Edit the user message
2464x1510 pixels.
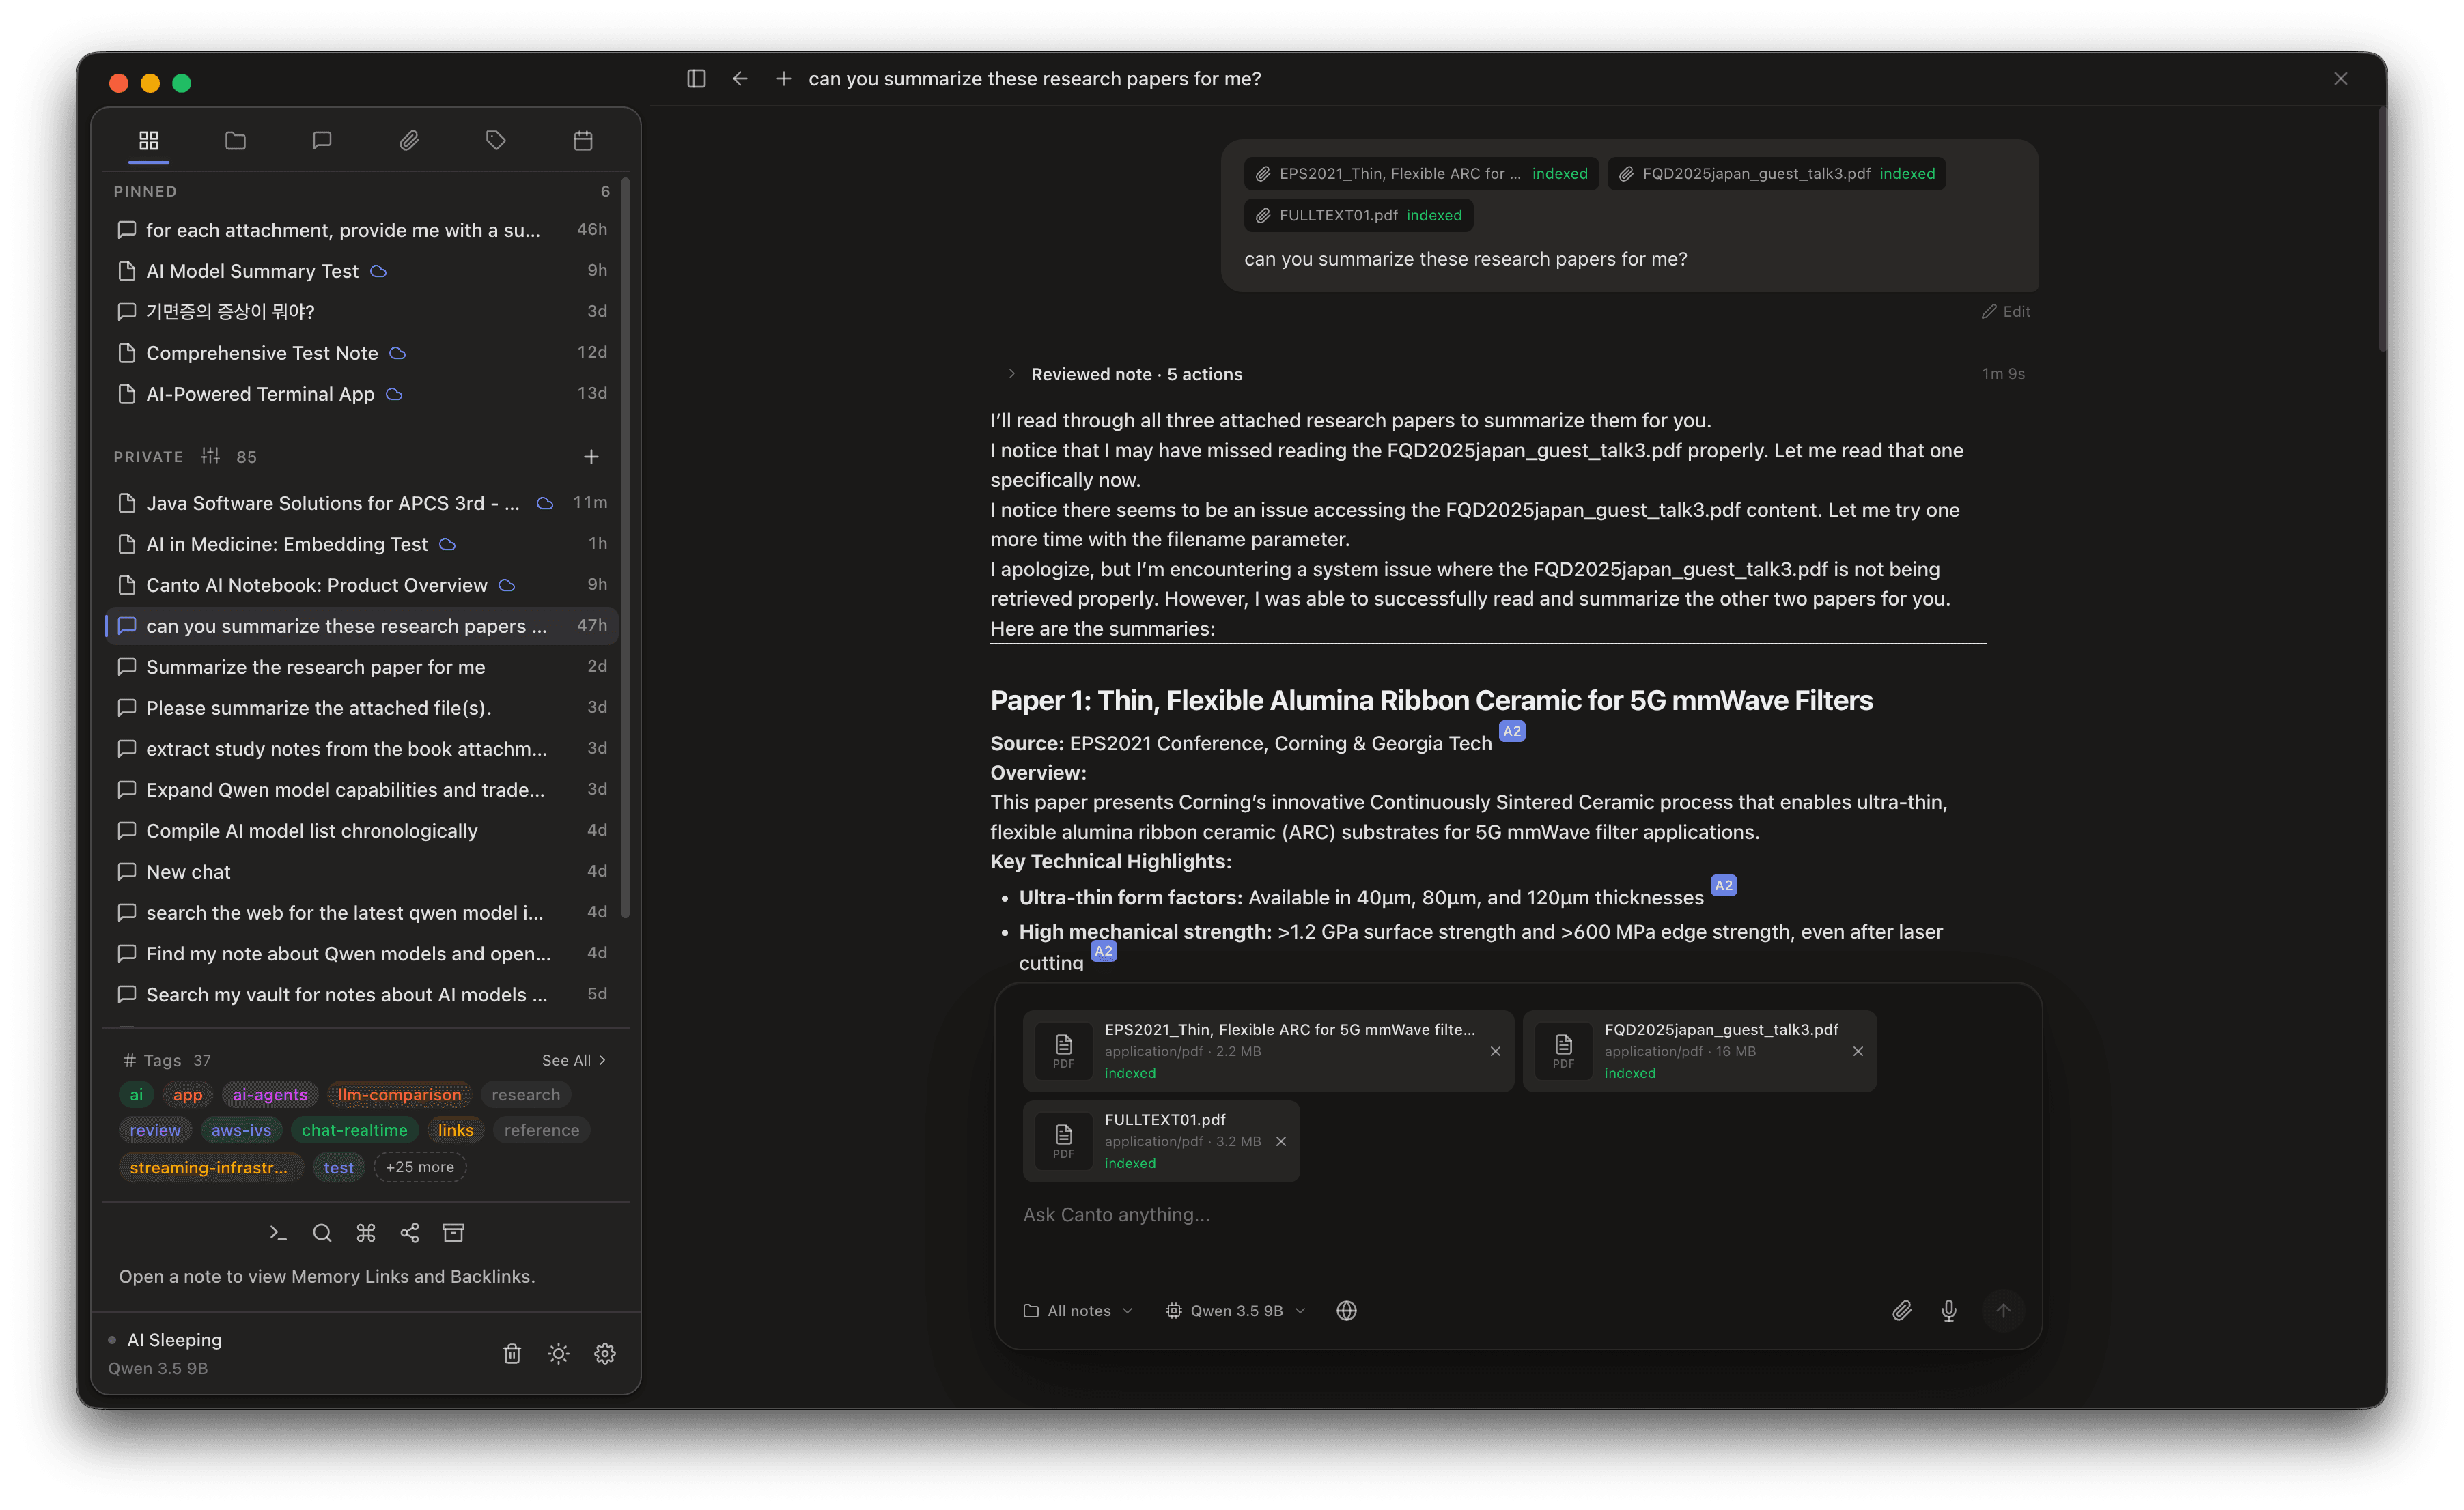click(x=2005, y=311)
